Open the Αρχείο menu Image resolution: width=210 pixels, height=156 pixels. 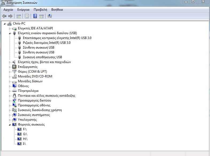point(8,10)
